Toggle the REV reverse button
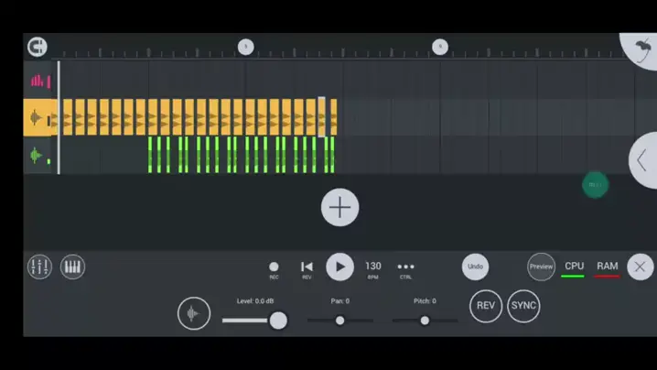Image resolution: width=657 pixels, height=370 pixels. [x=486, y=306]
